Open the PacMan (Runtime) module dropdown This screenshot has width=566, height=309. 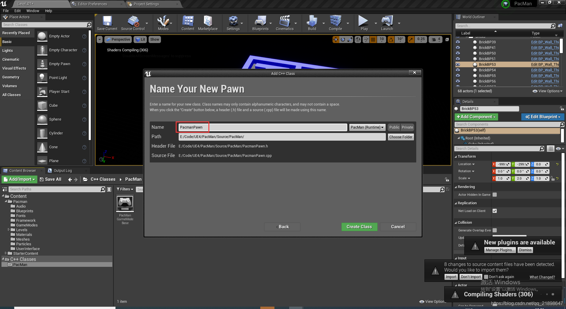(x=367, y=127)
